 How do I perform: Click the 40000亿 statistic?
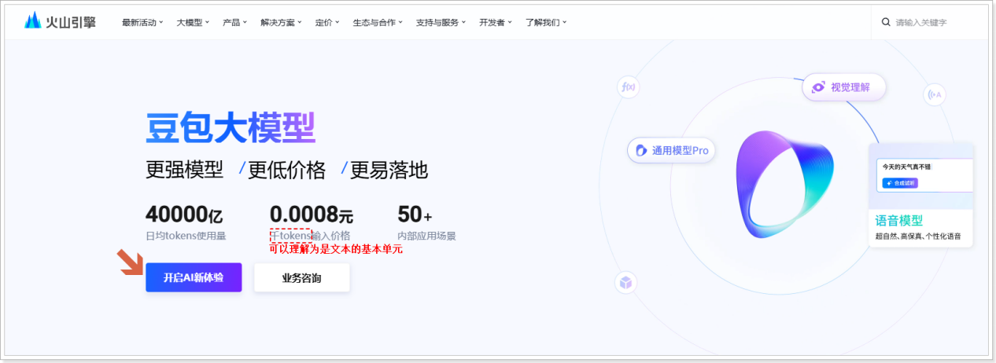tap(186, 213)
